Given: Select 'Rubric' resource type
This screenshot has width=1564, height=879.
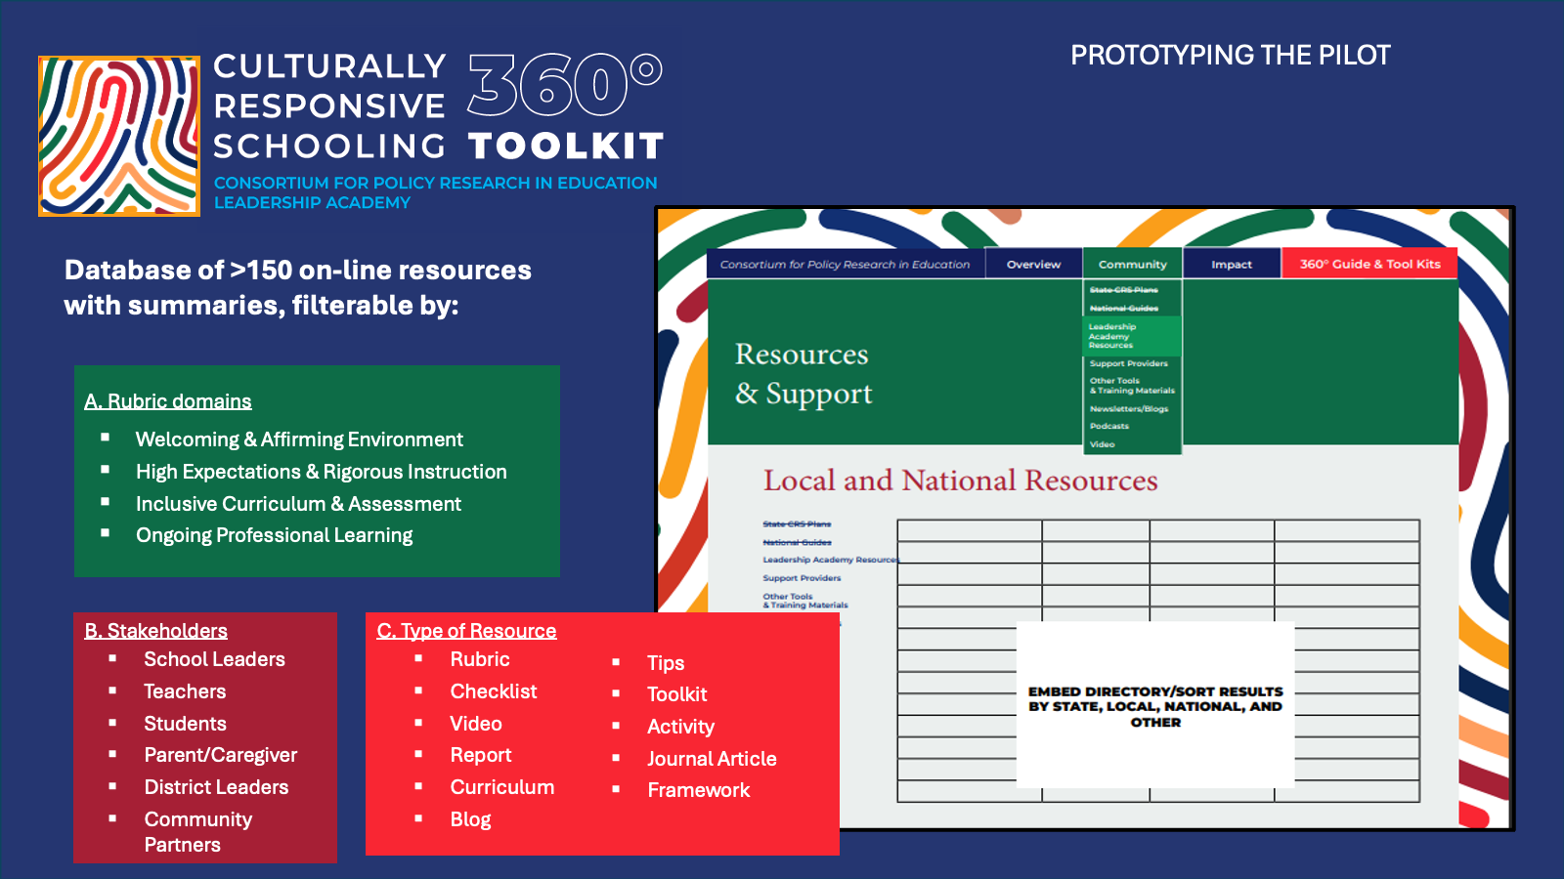Looking at the screenshot, I should (x=479, y=659).
